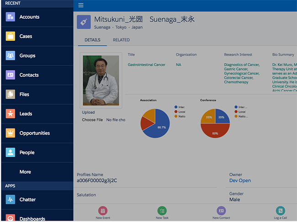Open Opportunities crown icon

[11, 133]
